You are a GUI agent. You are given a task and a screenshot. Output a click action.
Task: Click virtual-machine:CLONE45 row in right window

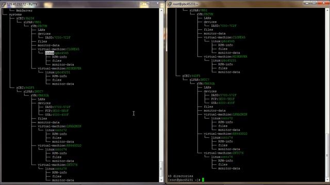[x=225, y=38]
